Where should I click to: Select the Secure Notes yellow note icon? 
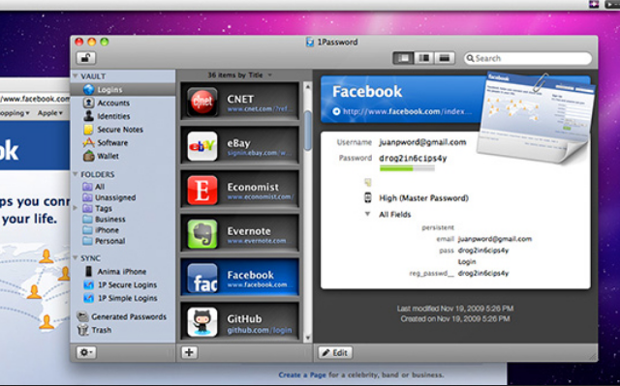88,129
